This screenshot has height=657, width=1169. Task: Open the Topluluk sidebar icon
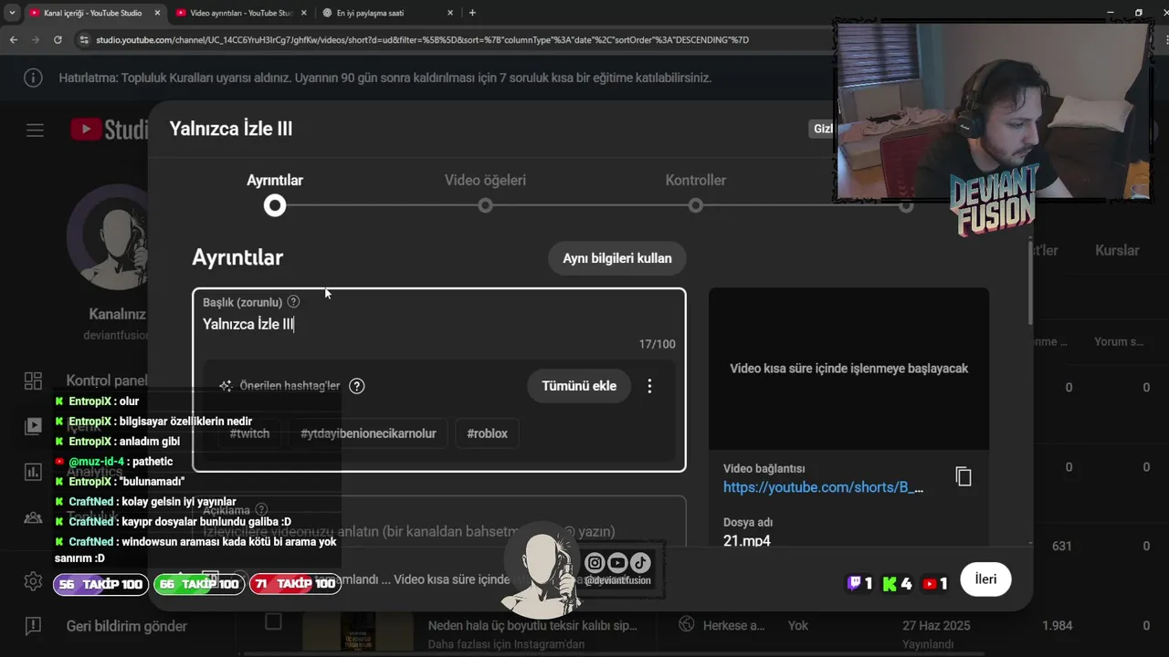[x=33, y=517]
